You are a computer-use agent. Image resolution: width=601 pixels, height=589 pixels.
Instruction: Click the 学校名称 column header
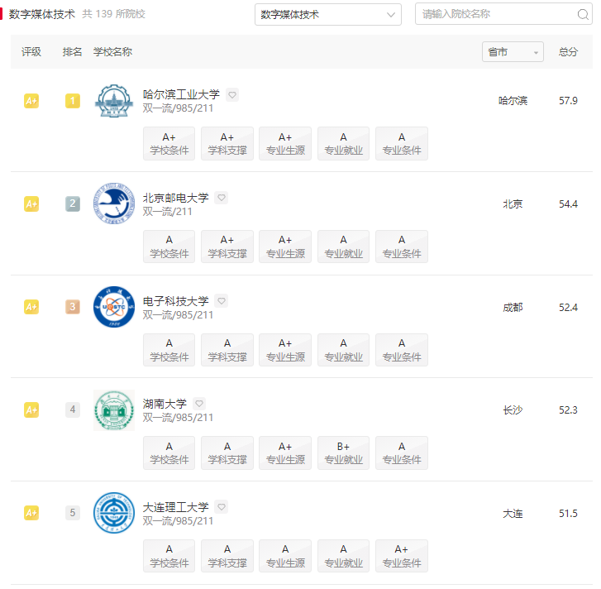click(x=112, y=52)
